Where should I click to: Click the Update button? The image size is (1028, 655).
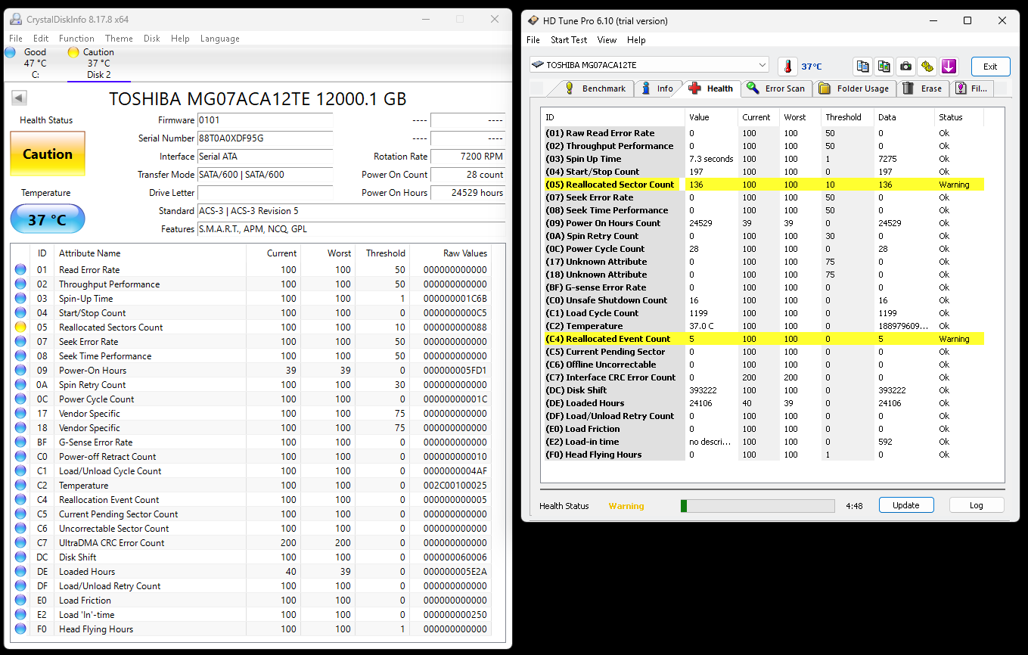[x=906, y=505]
